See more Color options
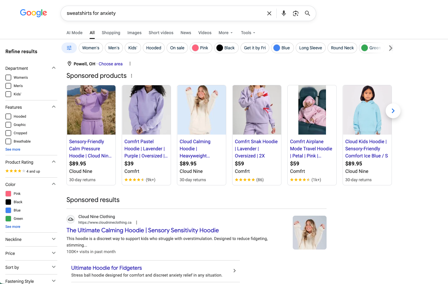This screenshot has height=284, width=448. (13, 227)
